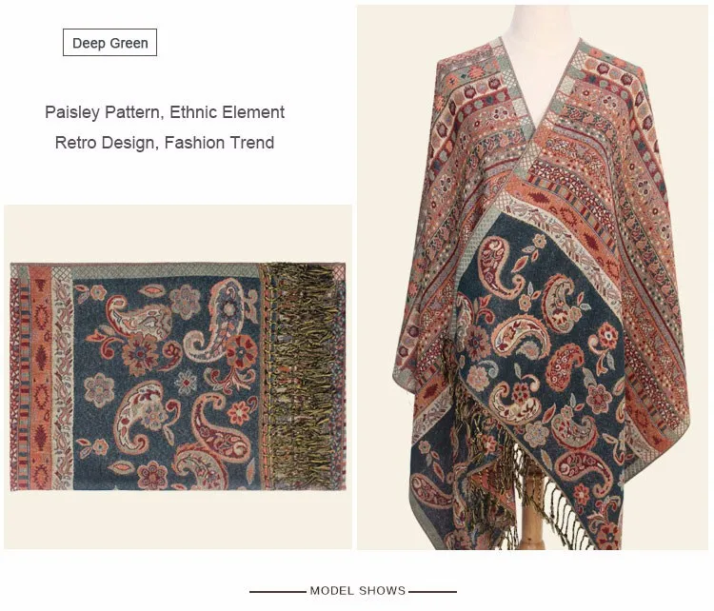Select the Deep Green color label
The image size is (714, 611).
pos(109,43)
